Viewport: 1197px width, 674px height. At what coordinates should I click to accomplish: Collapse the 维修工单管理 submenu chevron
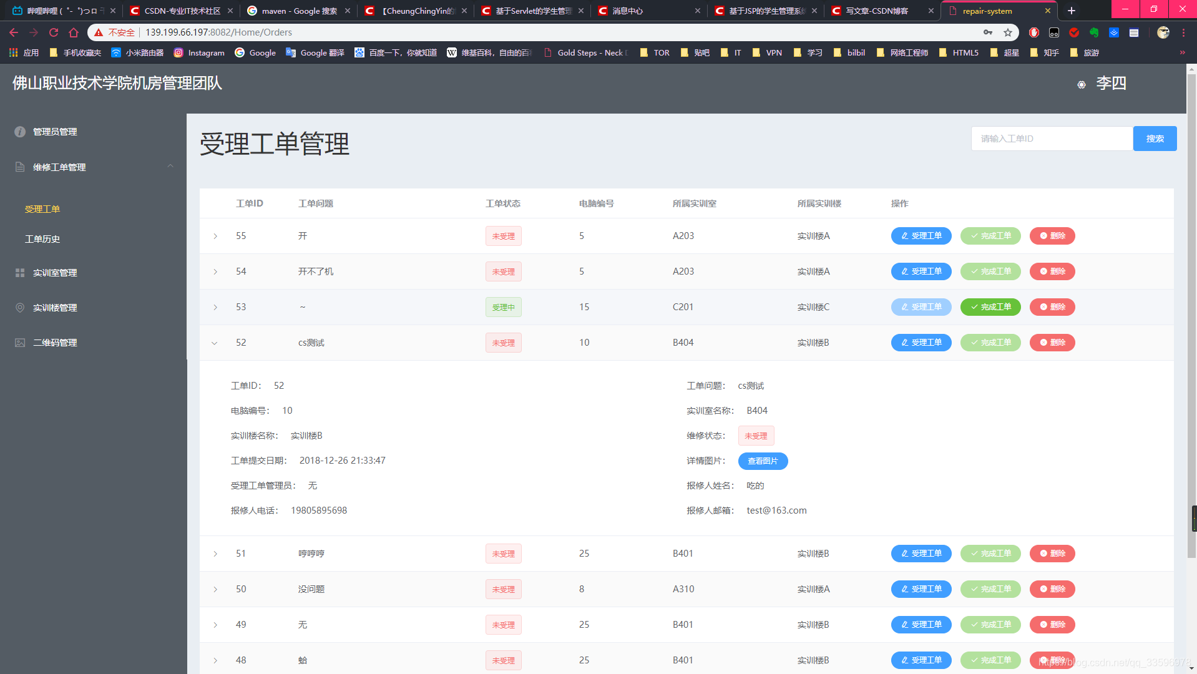pyautogui.click(x=170, y=166)
